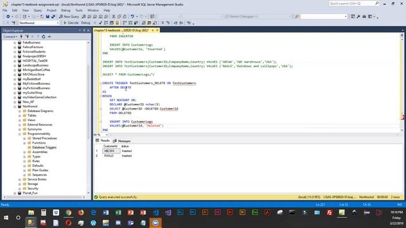Open the Windows Start menu
This screenshot has width=406, height=228.
click(x=6, y=218)
